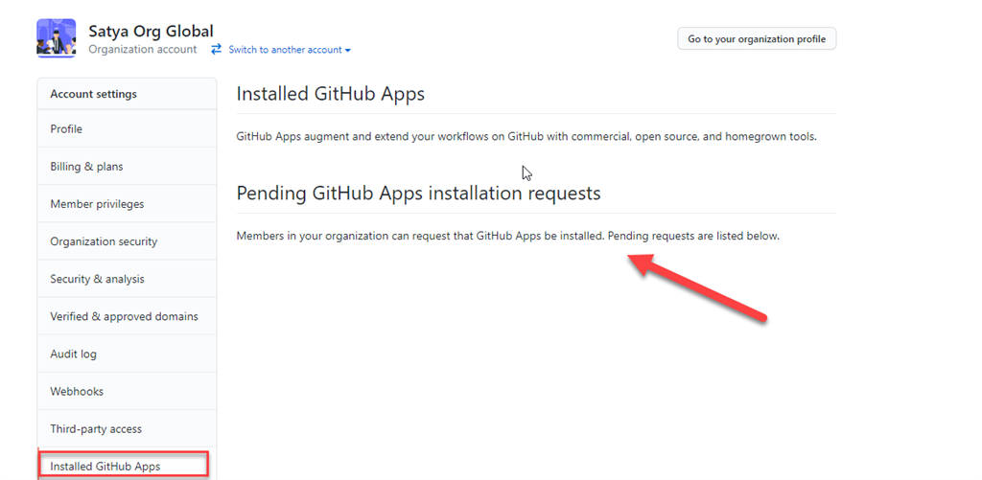Open Organization security settings
Screen dimensions: 982x480
[x=104, y=241]
